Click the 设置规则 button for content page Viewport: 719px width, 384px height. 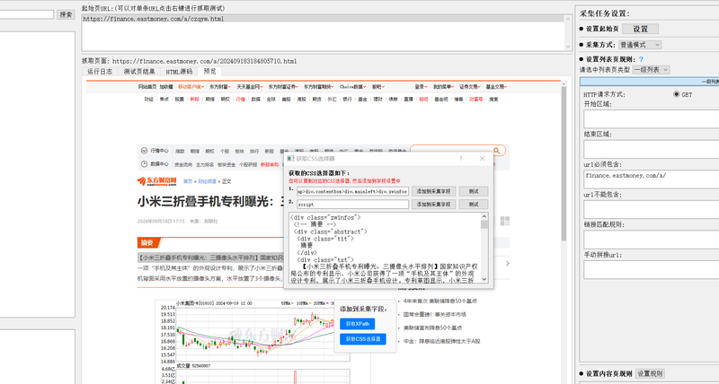tap(650, 373)
